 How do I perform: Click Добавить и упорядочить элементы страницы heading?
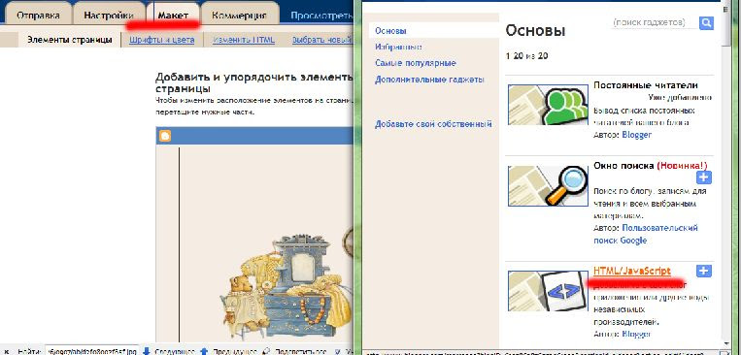click(254, 82)
